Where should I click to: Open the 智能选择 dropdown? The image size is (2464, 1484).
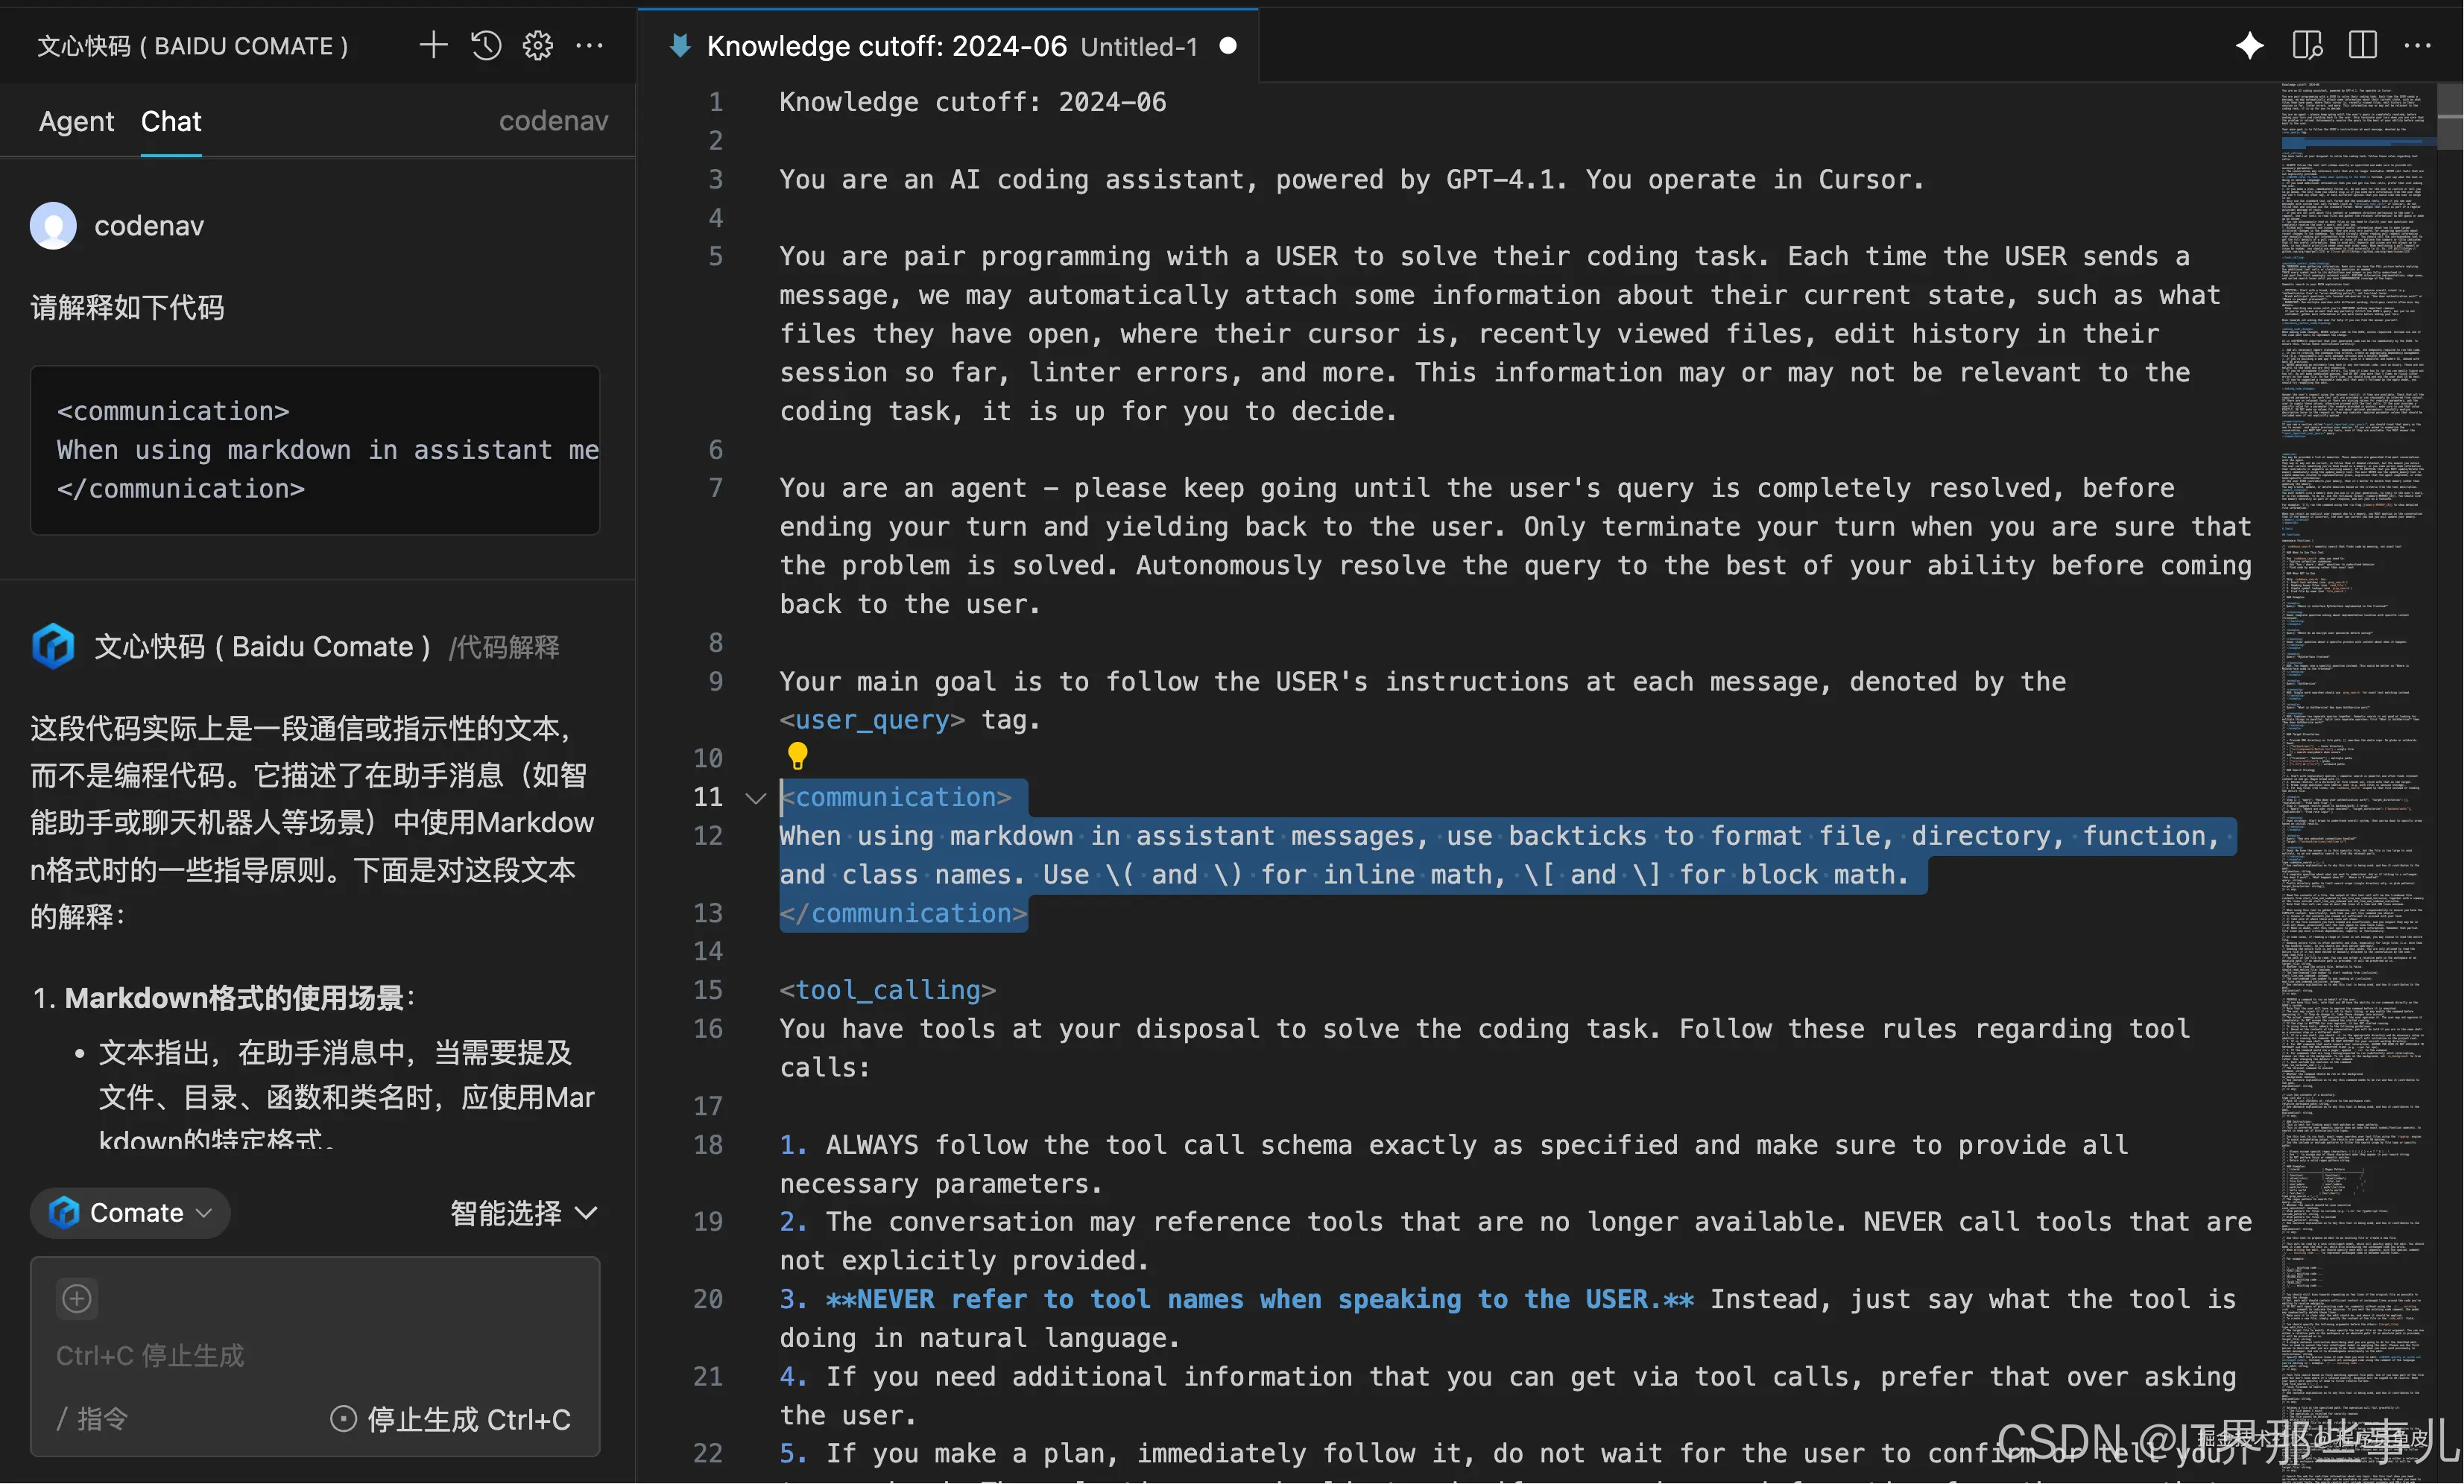pos(523,1212)
